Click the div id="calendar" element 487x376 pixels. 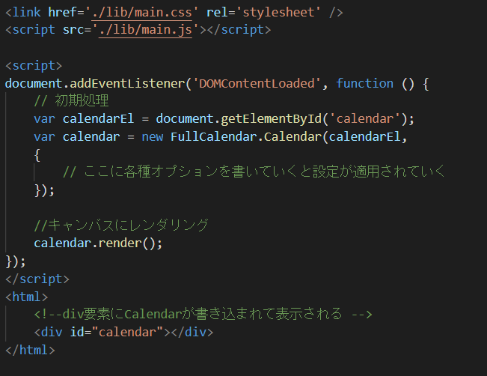coord(123,332)
